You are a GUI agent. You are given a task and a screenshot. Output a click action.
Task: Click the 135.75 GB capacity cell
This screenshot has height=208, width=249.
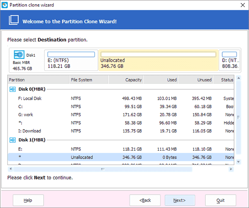(x=132, y=131)
